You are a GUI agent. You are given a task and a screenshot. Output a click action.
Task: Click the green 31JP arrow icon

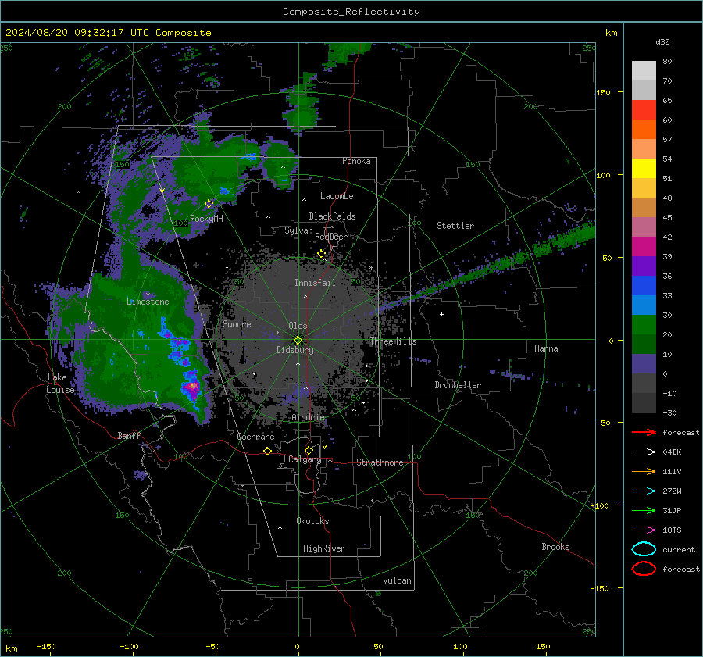point(644,510)
